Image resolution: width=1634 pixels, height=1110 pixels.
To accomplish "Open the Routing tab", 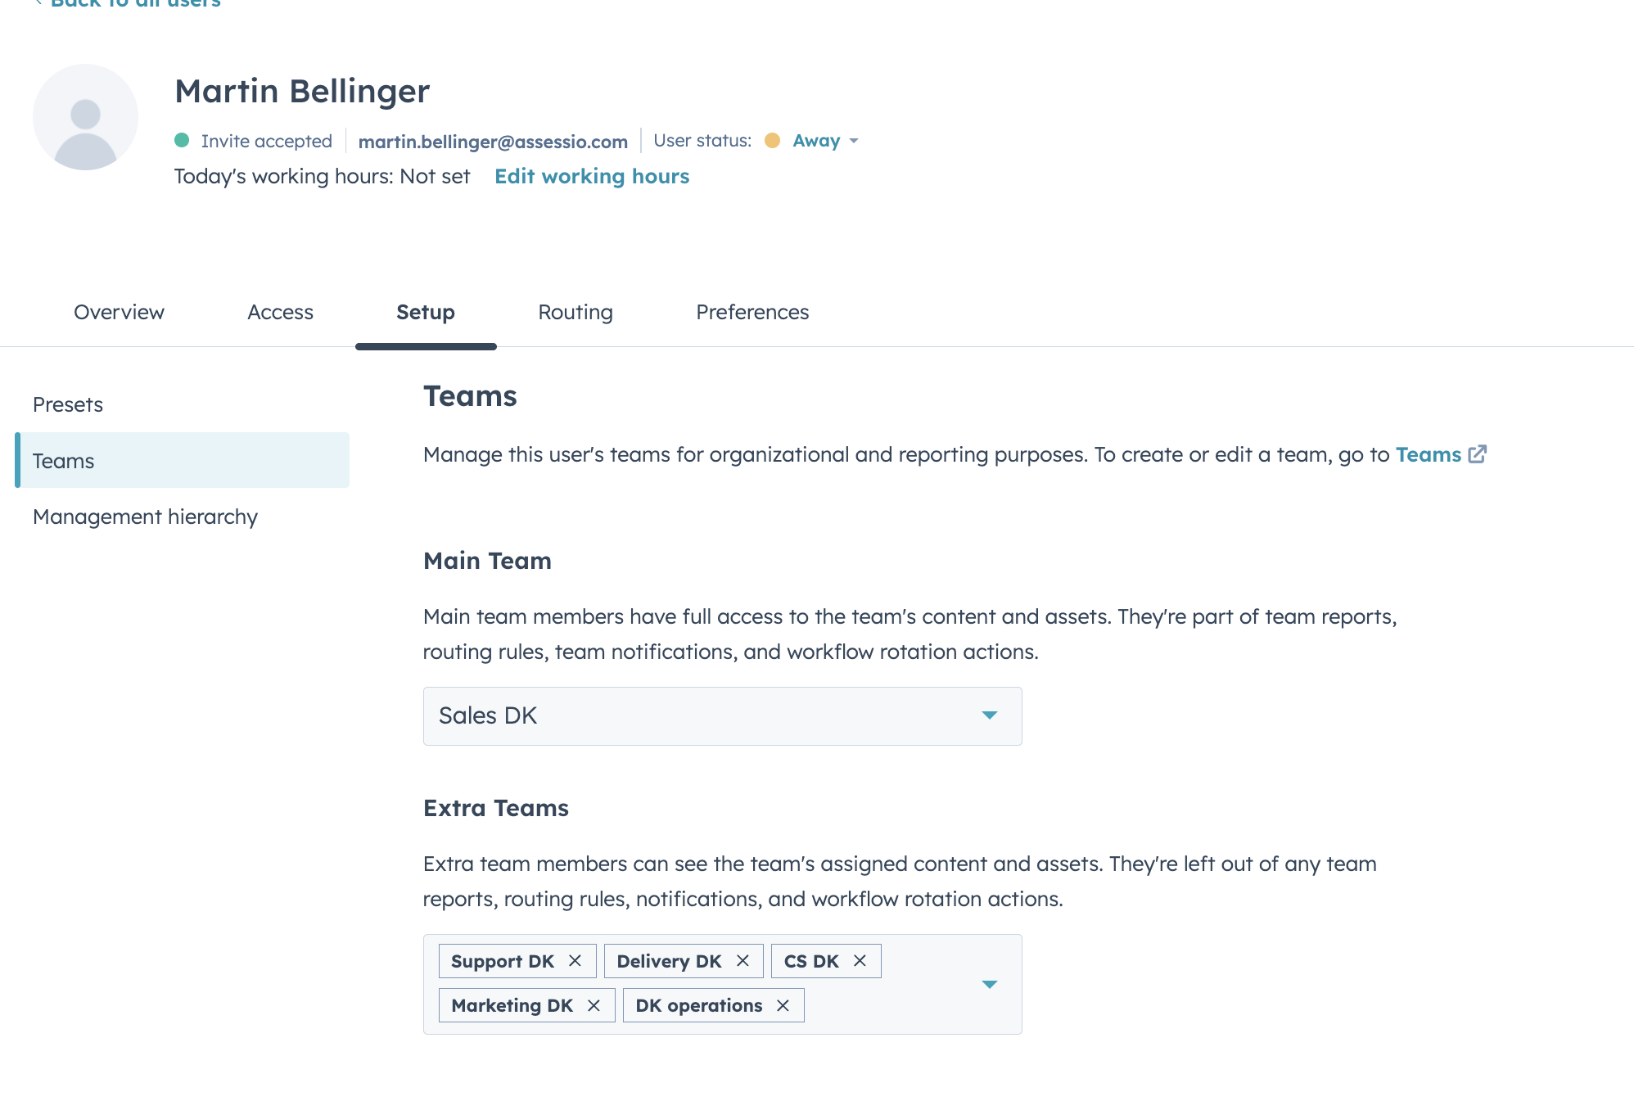I will click(x=575, y=312).
